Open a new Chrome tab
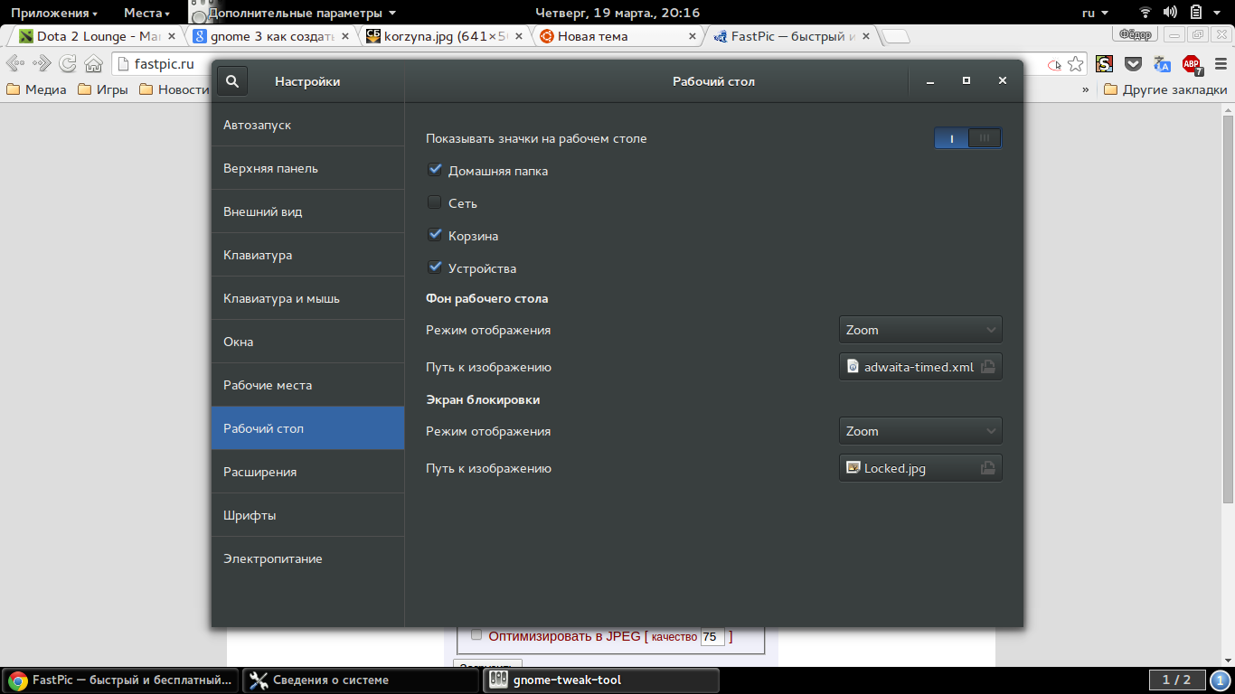This screenshot has width=1235, height=694. pyautogui.click(x=896, y=37)
